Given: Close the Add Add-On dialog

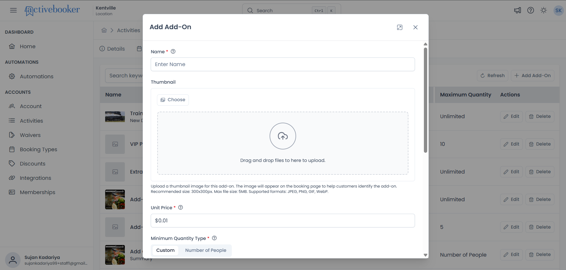Looking at the screenshot, I should click(415, 27).
